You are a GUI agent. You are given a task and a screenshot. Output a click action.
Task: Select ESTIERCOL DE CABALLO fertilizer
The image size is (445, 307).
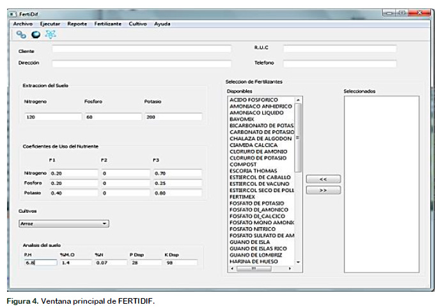pyautogui.click(x=260, y=177)
